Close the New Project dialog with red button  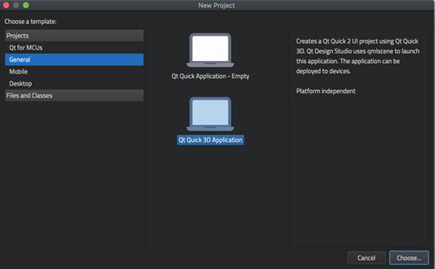click(x=6, y=5)
